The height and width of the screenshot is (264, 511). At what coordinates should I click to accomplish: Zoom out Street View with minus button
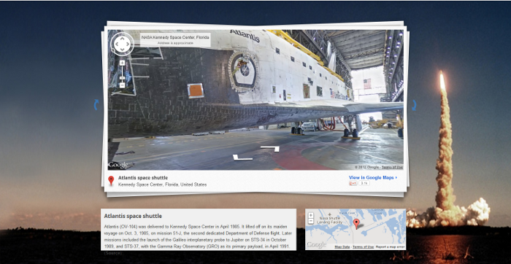coord(122,85)
